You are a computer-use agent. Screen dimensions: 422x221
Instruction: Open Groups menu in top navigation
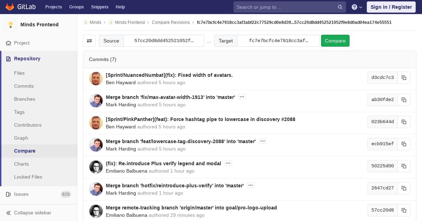(x=76, y=7)
